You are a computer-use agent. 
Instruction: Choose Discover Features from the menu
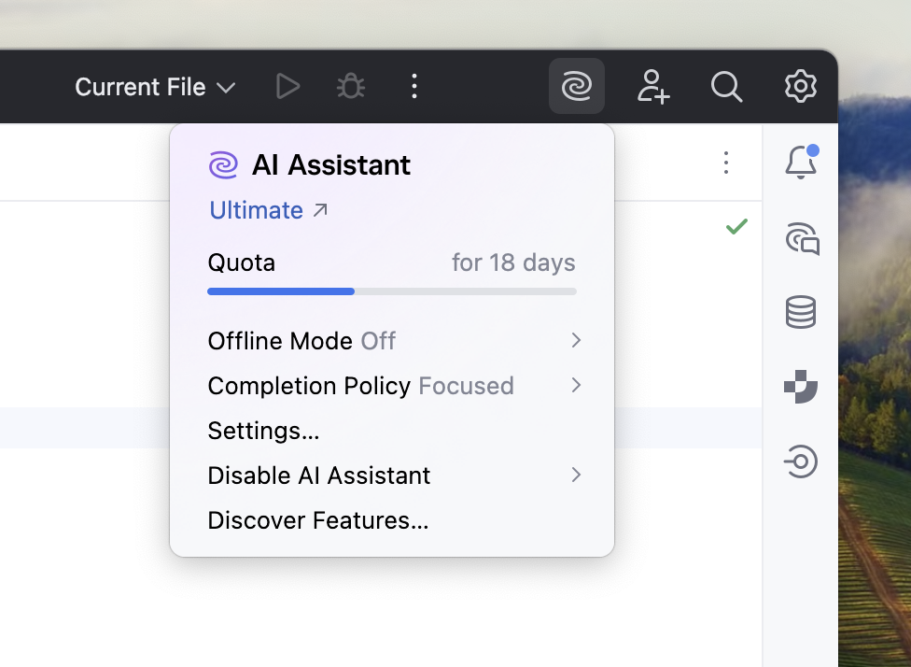tap(317, 520)
